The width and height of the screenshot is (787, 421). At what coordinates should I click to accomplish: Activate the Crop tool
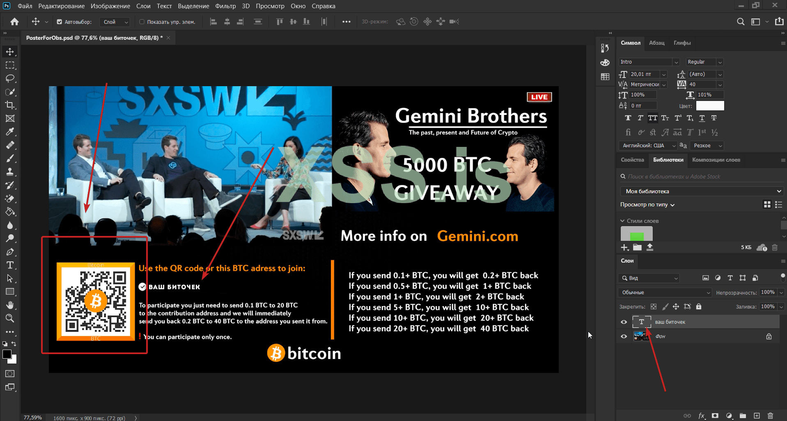10,105
